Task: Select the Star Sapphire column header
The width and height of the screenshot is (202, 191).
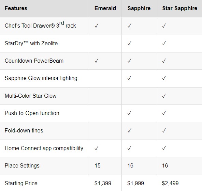Action: coord(180,9)
